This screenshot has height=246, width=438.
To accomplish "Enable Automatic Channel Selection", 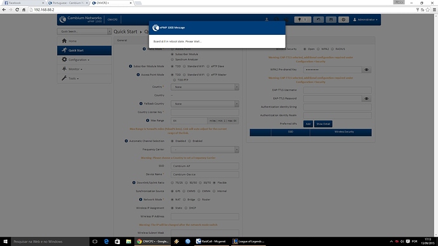I will pos(190,141).
